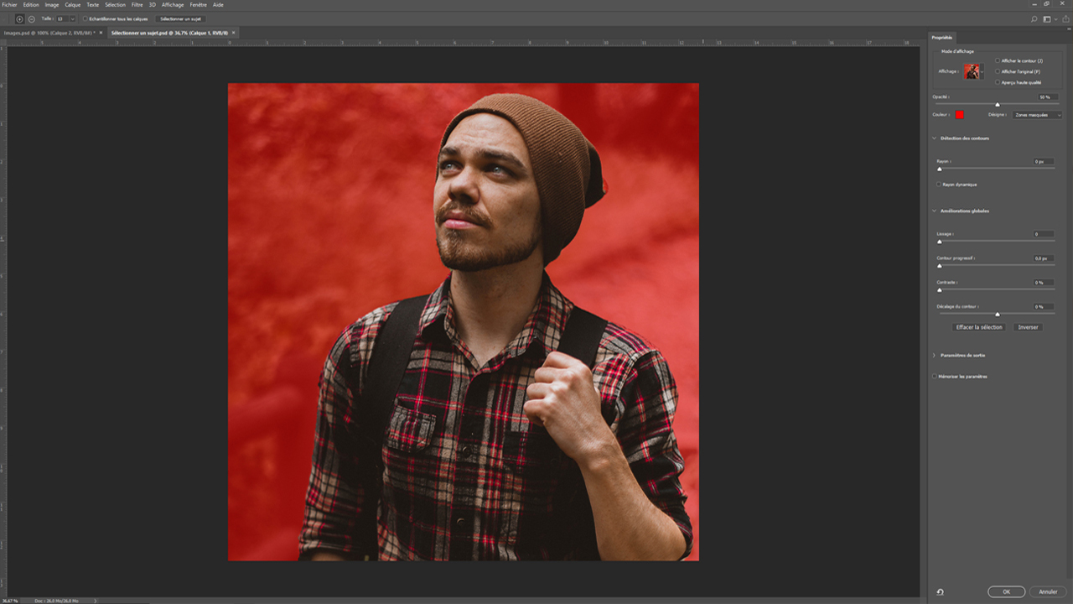Open the Aide menu
The width and height of the screenshot is (1073, 604).
[218, 5]
